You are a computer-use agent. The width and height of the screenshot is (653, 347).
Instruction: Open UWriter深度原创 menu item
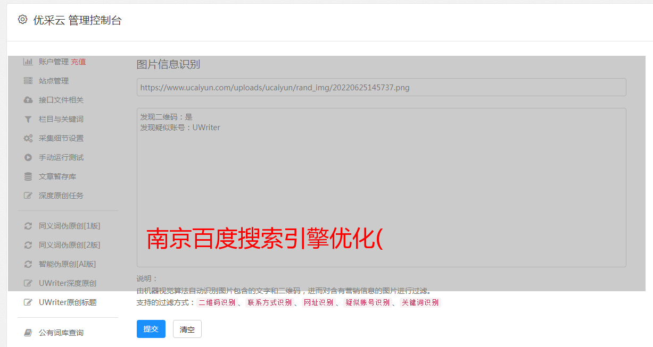(x=68, y=283)
